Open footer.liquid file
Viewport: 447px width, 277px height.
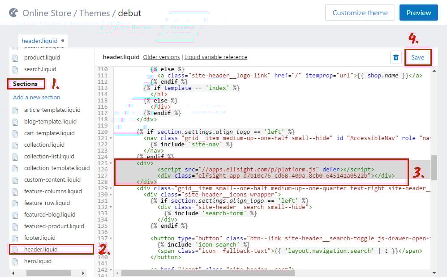coord(40,238)
